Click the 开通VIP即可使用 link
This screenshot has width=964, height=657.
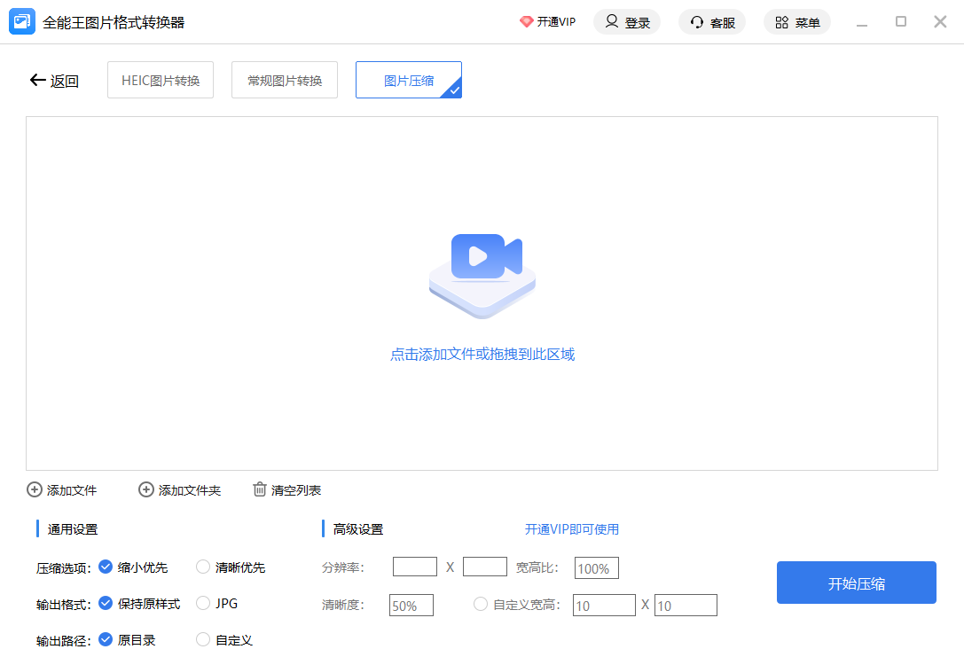click(x=571, y=529)
